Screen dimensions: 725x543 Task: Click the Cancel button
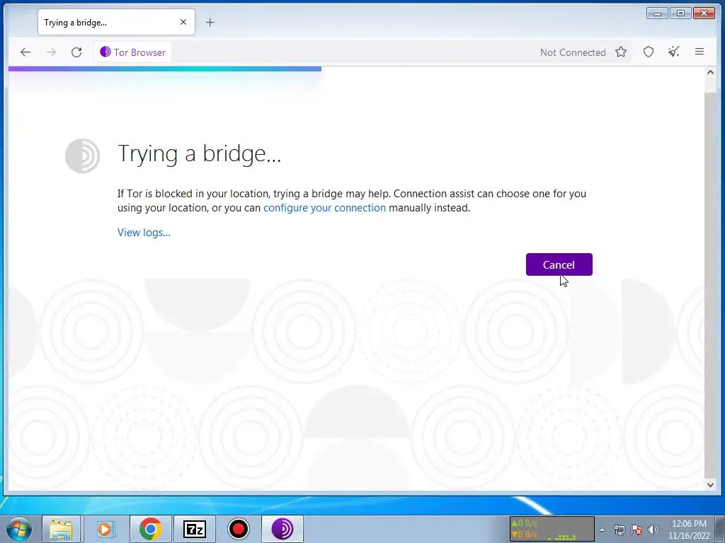pyautogui.click(x=559, y=264)
